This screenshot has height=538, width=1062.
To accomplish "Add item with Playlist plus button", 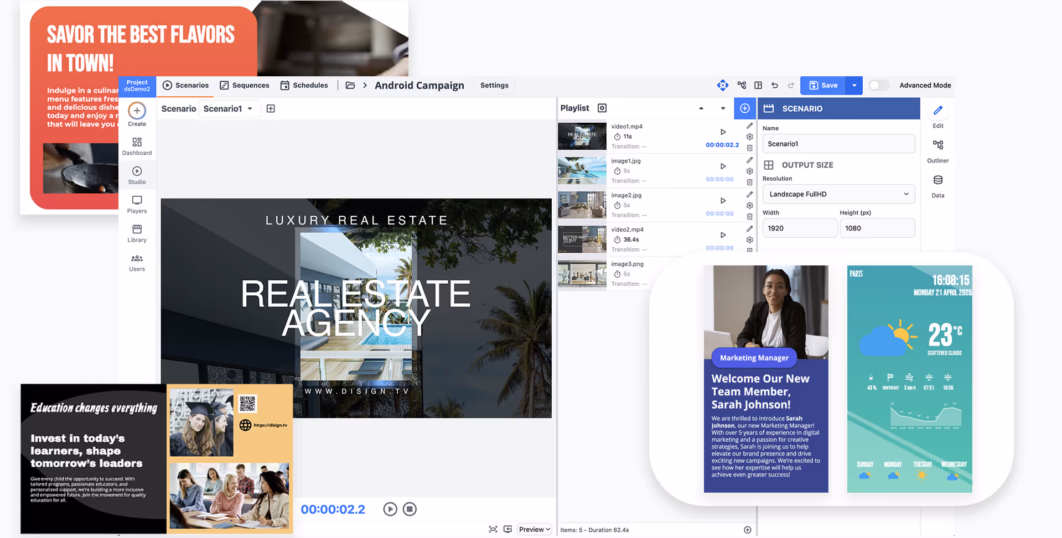I will click(x=745, y=108).
